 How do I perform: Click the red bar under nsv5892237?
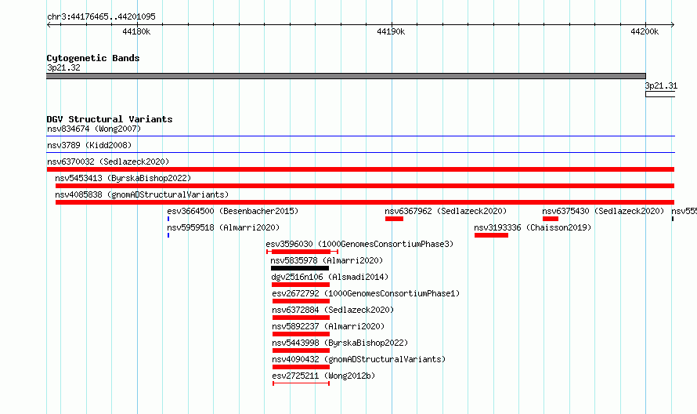(x=301, y=334)
